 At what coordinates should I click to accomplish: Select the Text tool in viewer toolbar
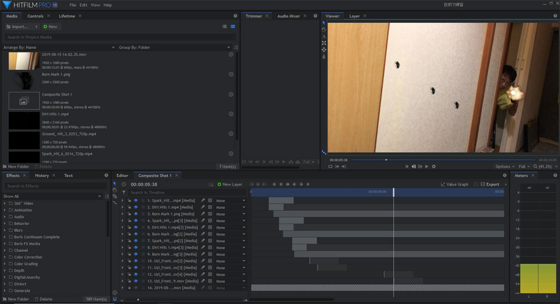coord(324,36)
